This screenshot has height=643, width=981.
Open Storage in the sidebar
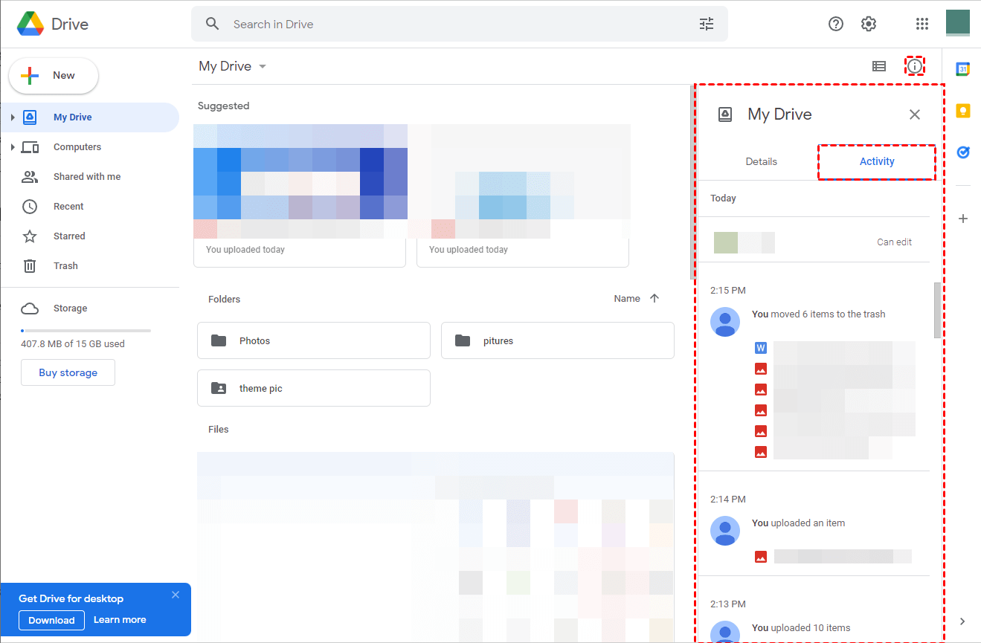[x=90, y=308]
